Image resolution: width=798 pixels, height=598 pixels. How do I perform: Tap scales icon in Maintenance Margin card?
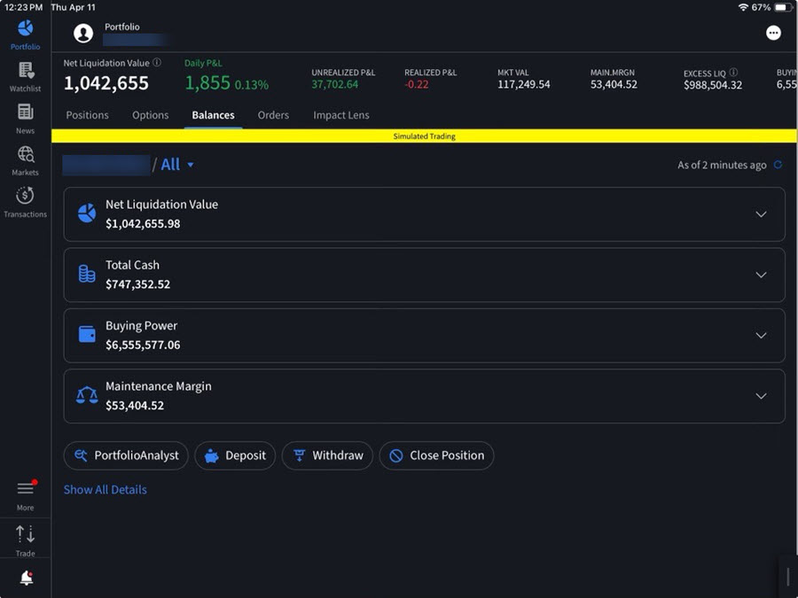tap(87, 395)
